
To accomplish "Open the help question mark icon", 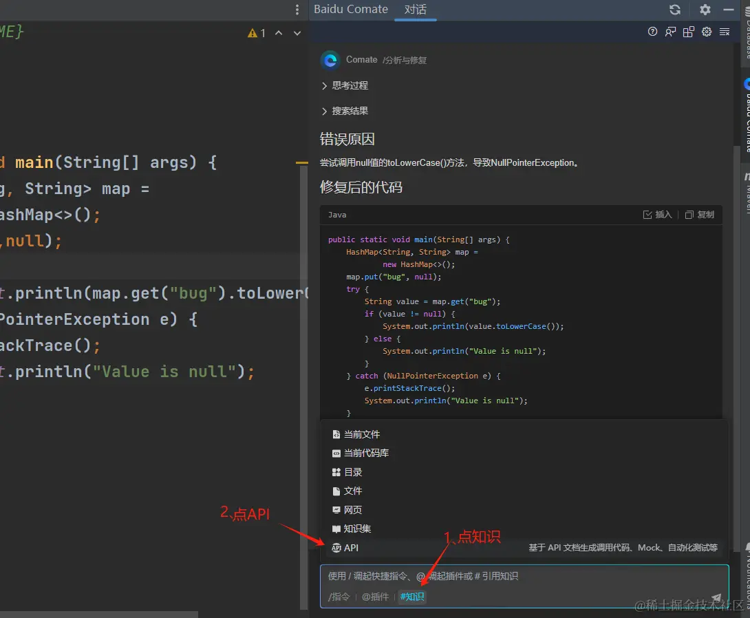I will point(652,32).
